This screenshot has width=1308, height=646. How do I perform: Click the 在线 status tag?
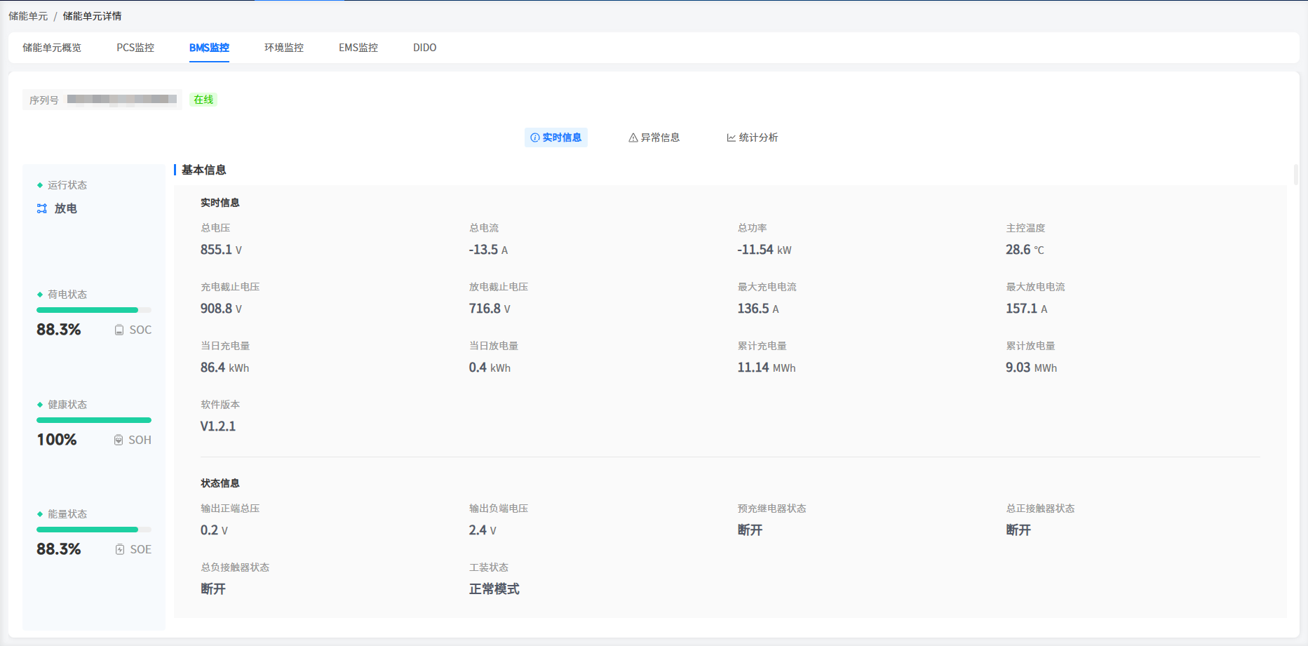click(203, 100)
